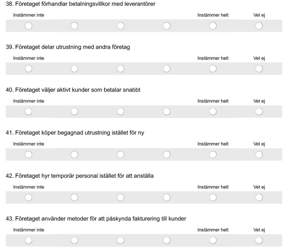Choose 'Vet ej' for question 39
The width and height of the screenshot is (287, 251).
[x=259, y=68]
